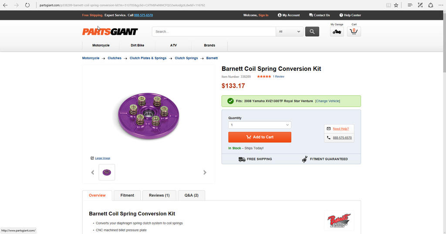Click the browser refresh icon

pyautogui.click(x=27, y=5)
